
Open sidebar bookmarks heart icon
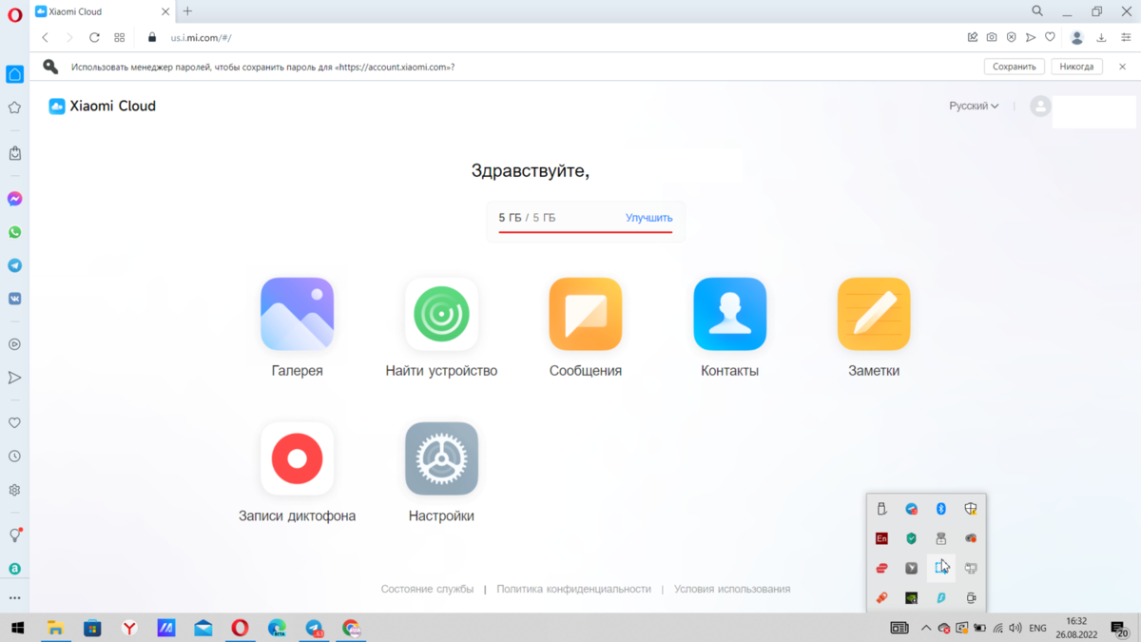coord(14,422)
